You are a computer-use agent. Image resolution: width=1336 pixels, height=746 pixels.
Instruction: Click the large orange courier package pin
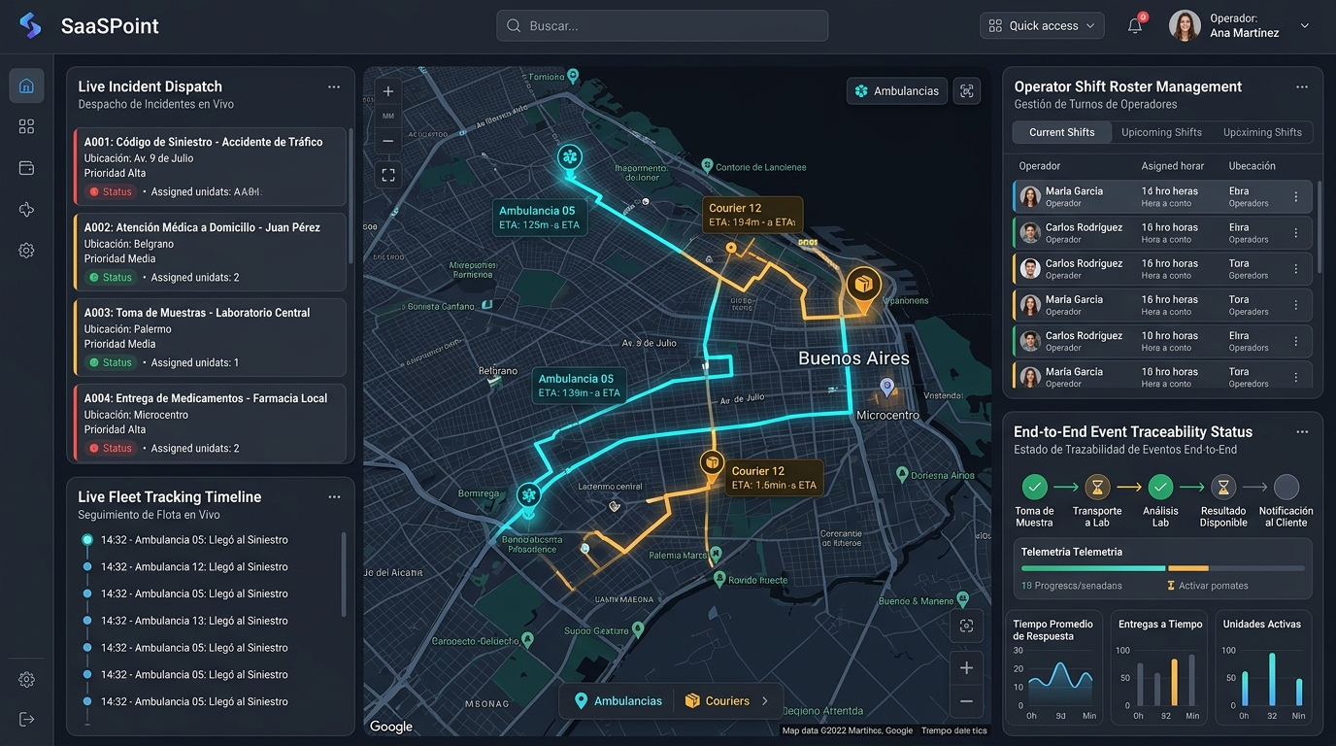[x=862, y=288]
